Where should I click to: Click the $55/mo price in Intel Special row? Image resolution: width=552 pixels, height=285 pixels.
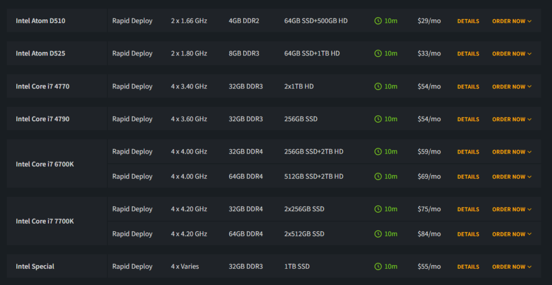coord(429,267)
